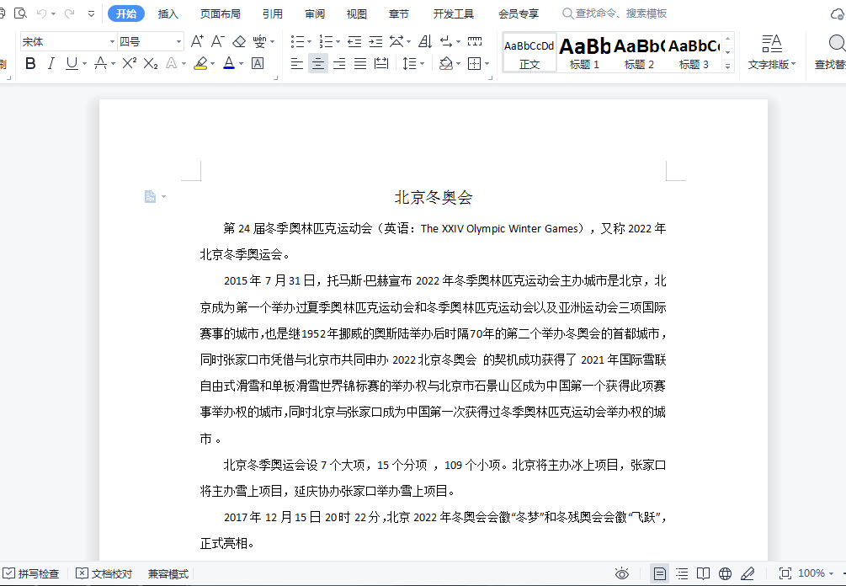Click the increase font size icon
Screen dimensions: 846x586
tap(197, 41)
